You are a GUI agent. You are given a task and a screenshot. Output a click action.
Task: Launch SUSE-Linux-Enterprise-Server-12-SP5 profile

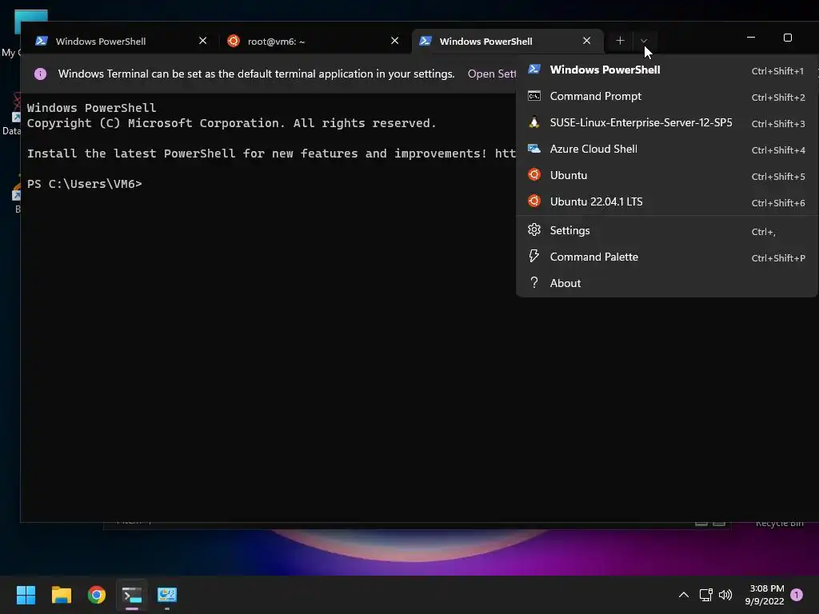click(666, 122)
